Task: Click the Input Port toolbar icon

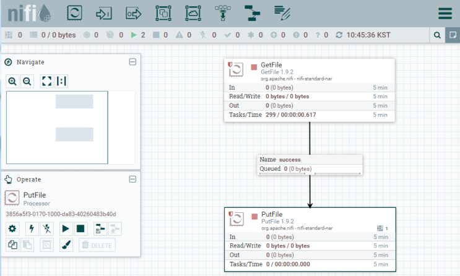Action: 104,14
